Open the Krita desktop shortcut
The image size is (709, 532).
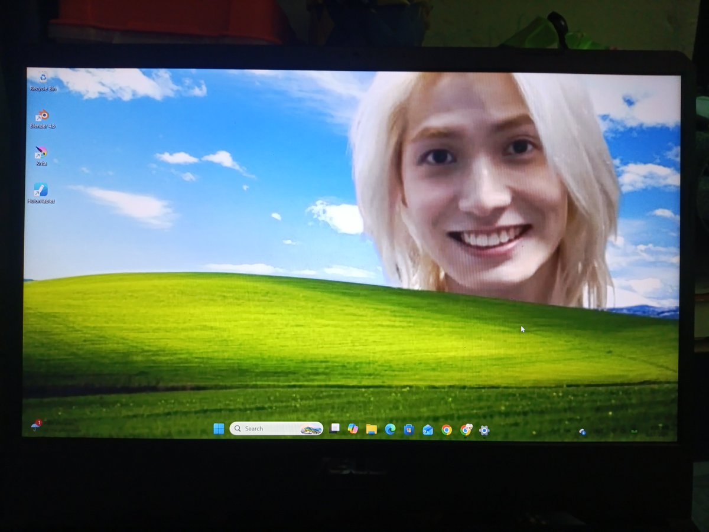[x=41, y=156]
